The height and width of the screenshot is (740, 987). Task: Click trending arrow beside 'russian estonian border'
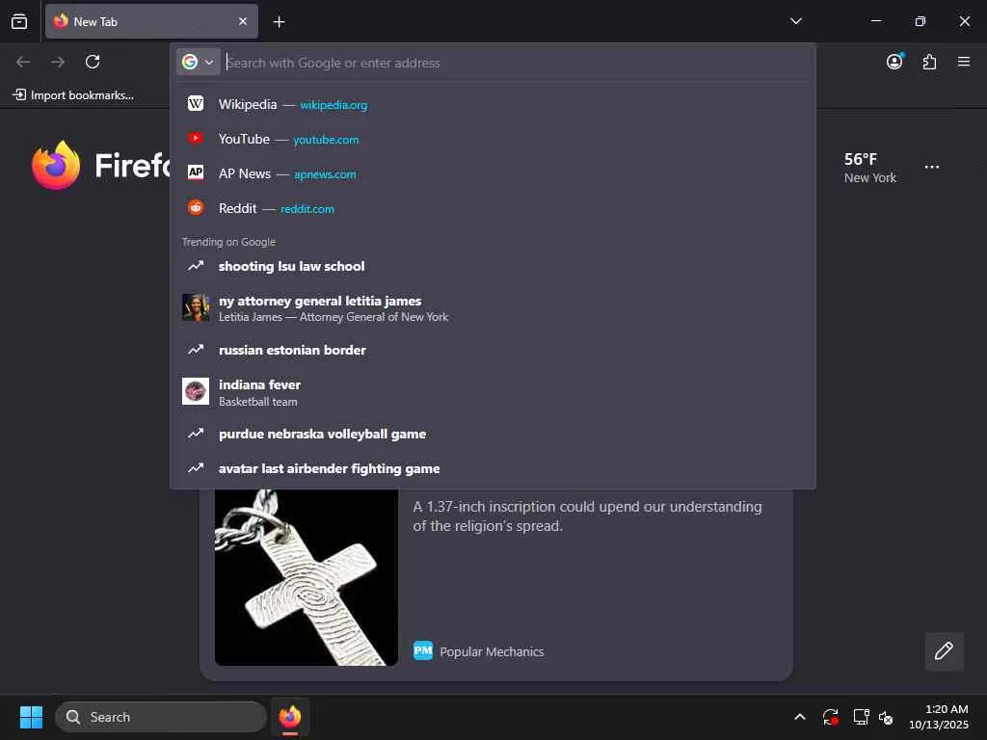pos(196,349)
